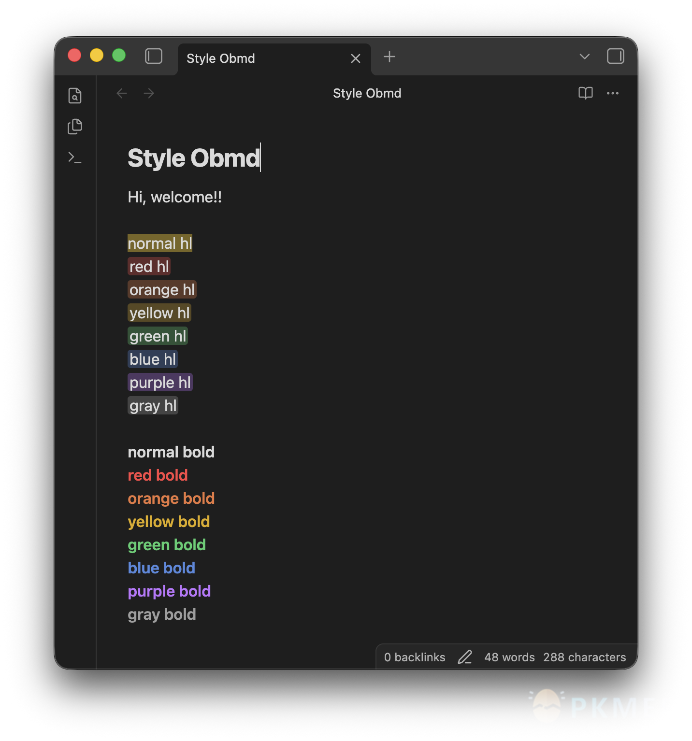Click the 'normal hl' highlighted text
692x741 pixels.
(160, 243)
